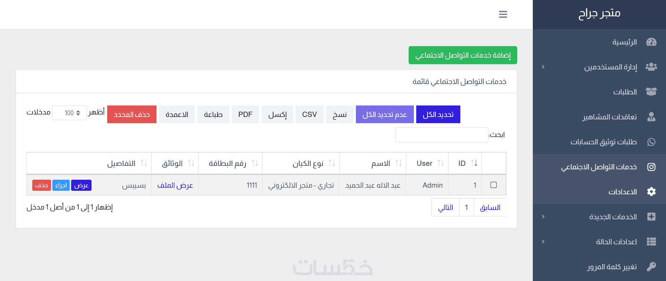Image resolution: width=666 pixels, height=281 pixels.
Task: Tick the checkbox for row ID 1
Action: pos(494,185)
